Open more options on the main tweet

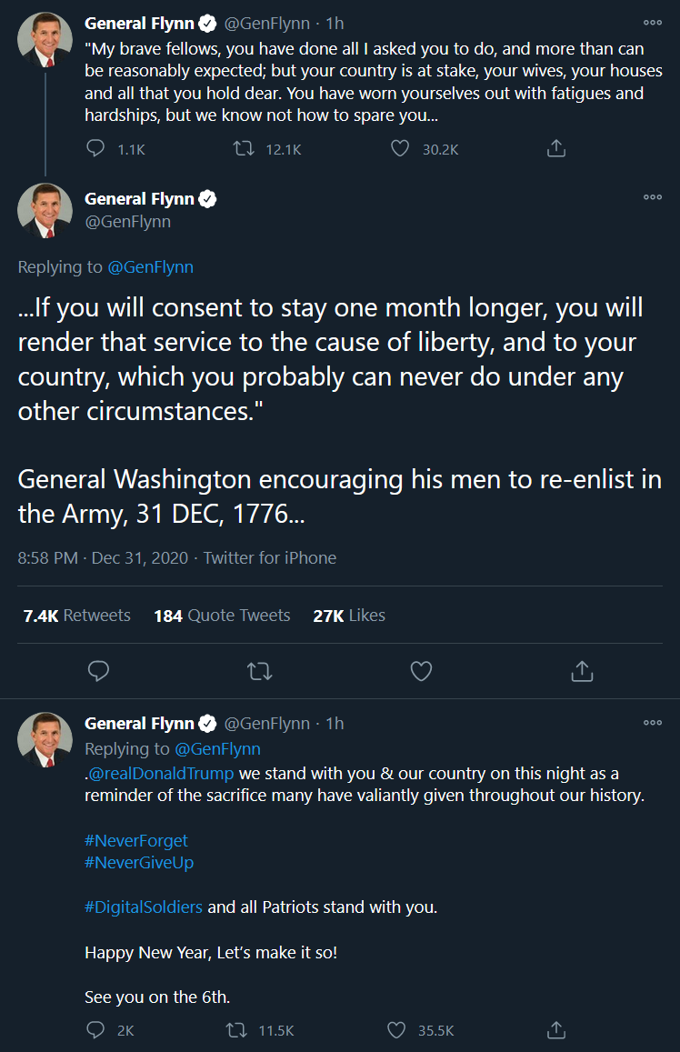[653, 197]
